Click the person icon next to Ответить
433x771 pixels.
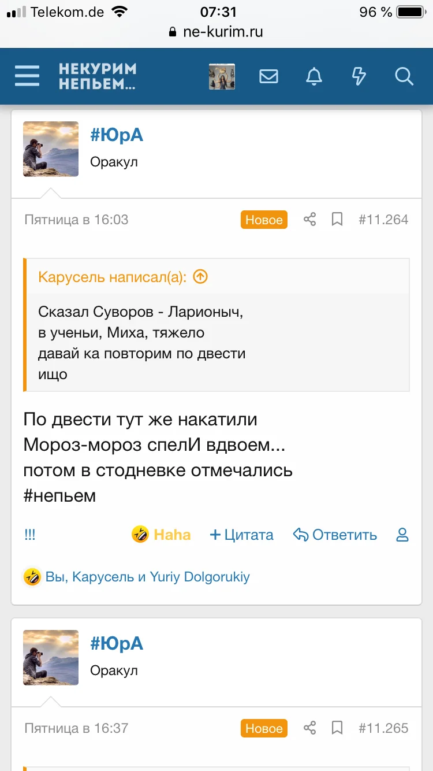click(x=402, y=535)
